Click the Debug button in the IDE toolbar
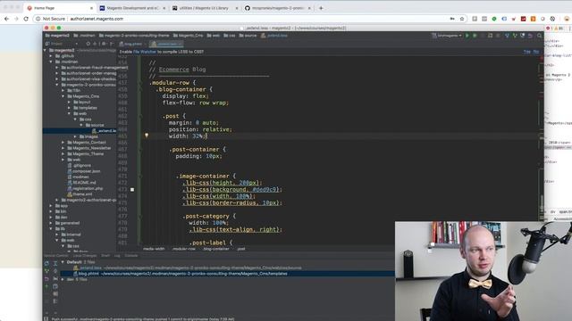The height and width of the screenshot is (321, 572). [x=475, y=36]
